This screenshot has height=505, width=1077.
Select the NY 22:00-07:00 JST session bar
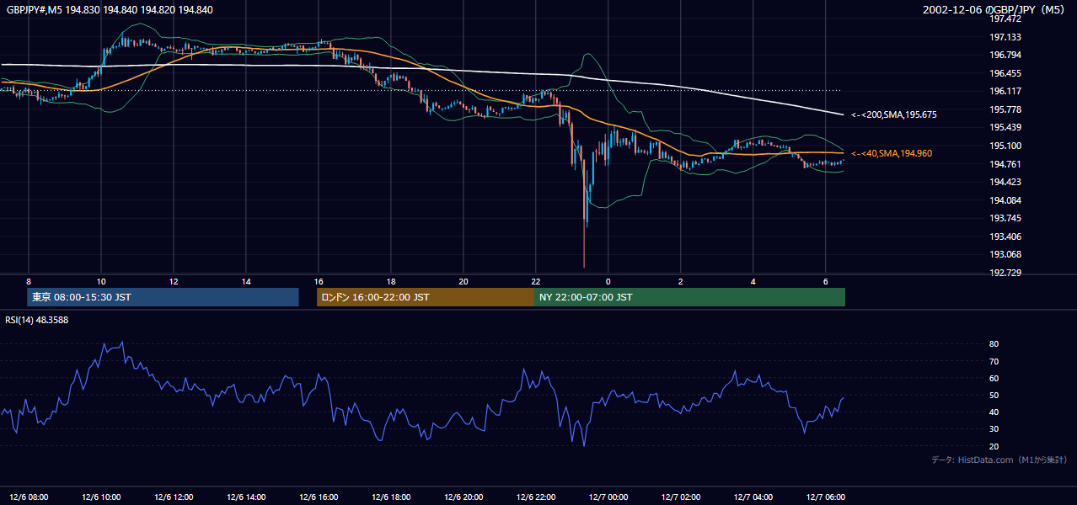coord(689,297)
